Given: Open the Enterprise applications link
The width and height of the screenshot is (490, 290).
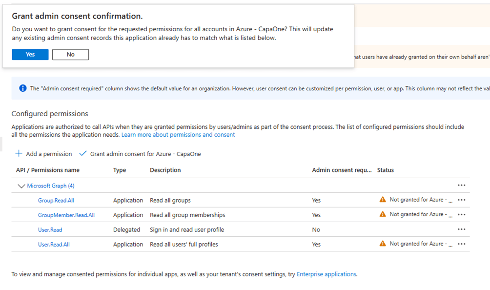Looking at the screenshot, I should coord(326,274).
